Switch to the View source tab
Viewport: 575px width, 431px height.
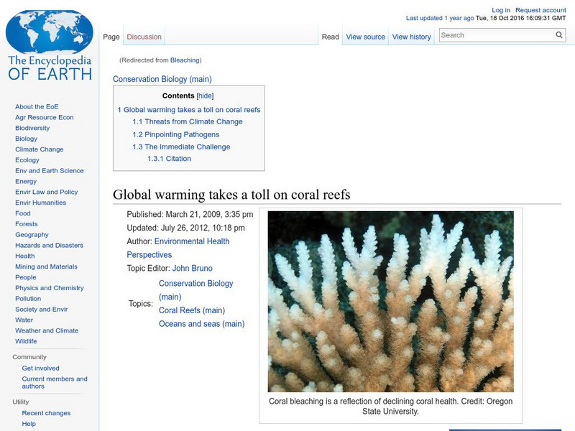(365, 37)
